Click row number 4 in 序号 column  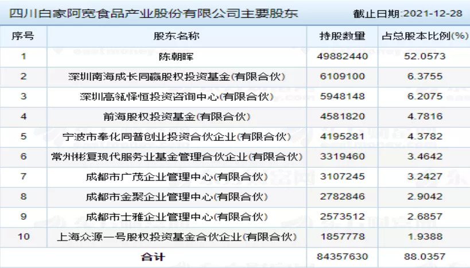[x=24, y=116]
